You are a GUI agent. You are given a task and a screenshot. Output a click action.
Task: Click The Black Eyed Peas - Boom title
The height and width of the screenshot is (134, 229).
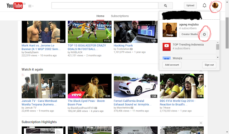pos(86,103)
